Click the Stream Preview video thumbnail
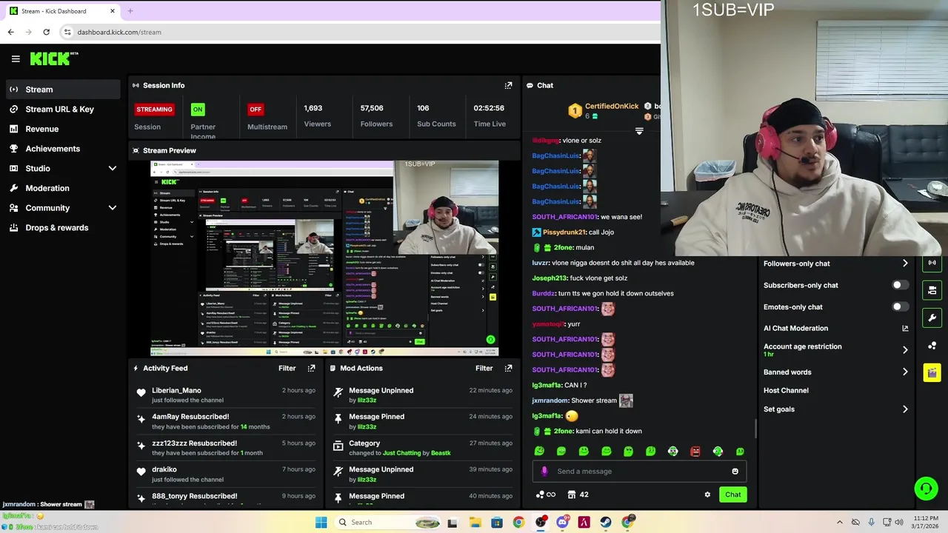The width and height of the screenshot is (948, 533). (324, 258)
